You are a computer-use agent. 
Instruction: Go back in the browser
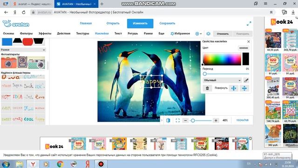click(x=6, y=13)
